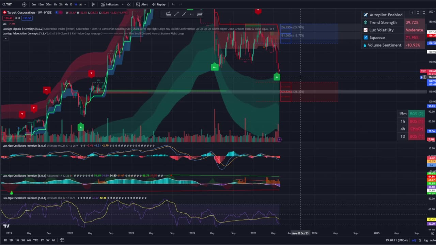Viewport: 436px width, 245px height.
Task: Set the YTD date range
Action: (x=35, y=240)
